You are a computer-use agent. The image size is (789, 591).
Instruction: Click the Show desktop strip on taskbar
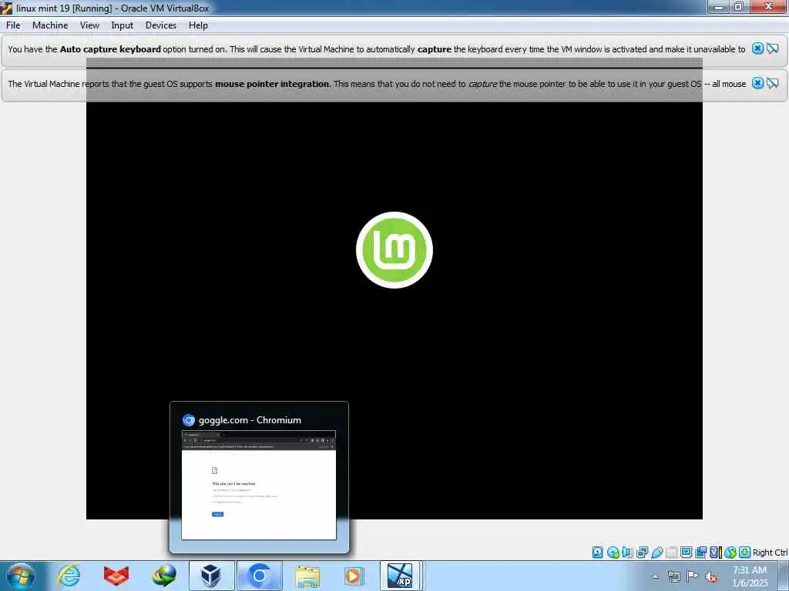[784, 576]
